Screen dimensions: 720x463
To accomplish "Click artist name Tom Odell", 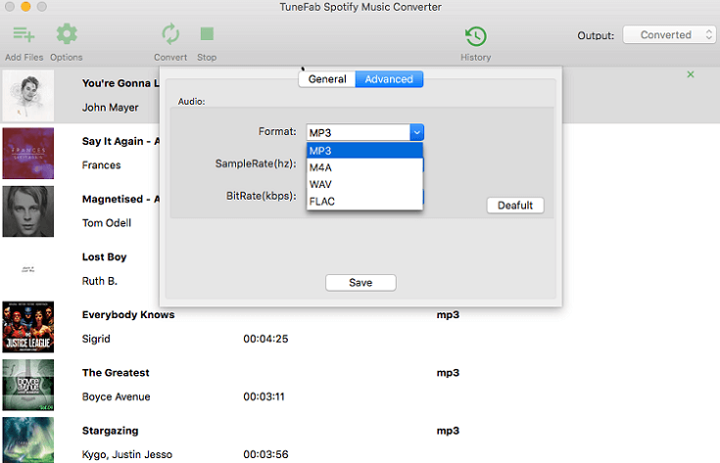I will 107,223.
